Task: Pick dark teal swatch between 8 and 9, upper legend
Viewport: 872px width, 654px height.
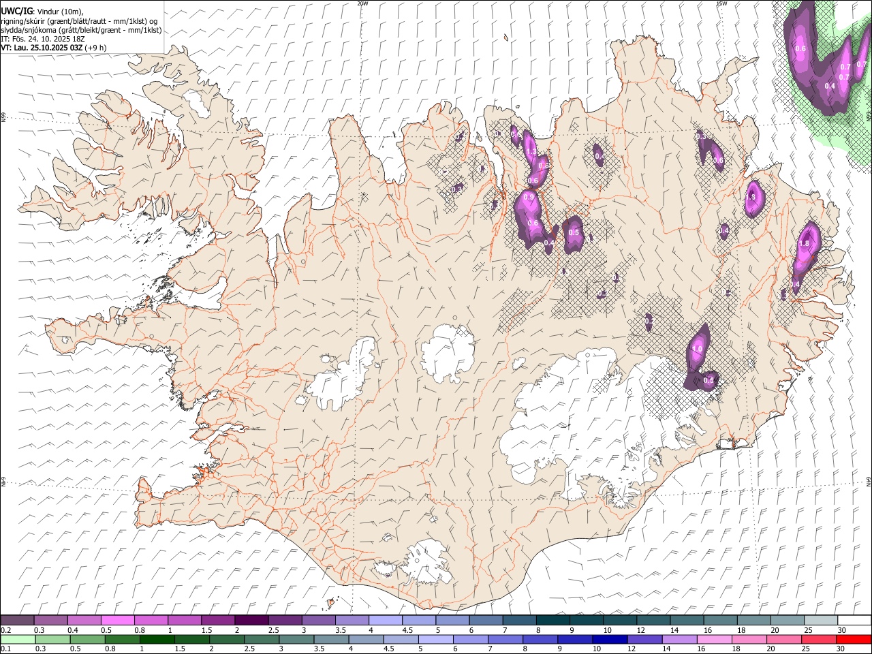Action: pos(552,620)
